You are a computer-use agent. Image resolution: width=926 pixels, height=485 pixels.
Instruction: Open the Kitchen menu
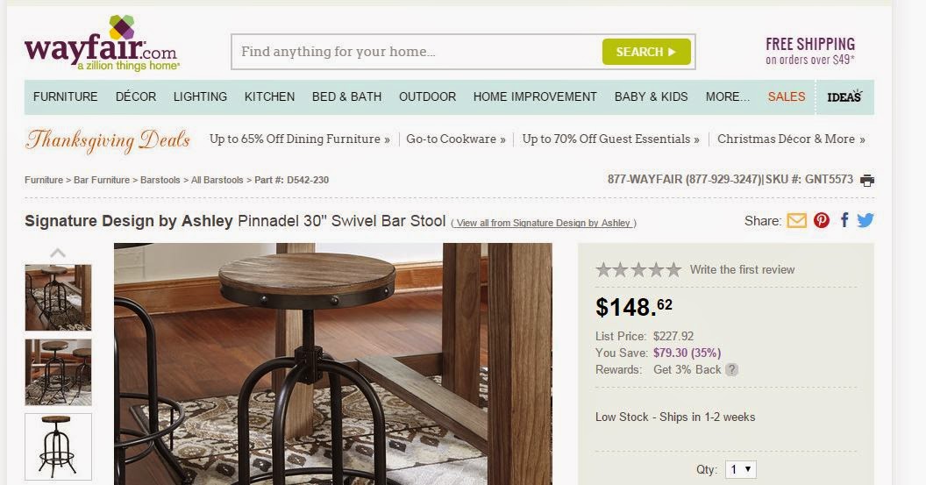pyautogui.click(x=269, y=96)
